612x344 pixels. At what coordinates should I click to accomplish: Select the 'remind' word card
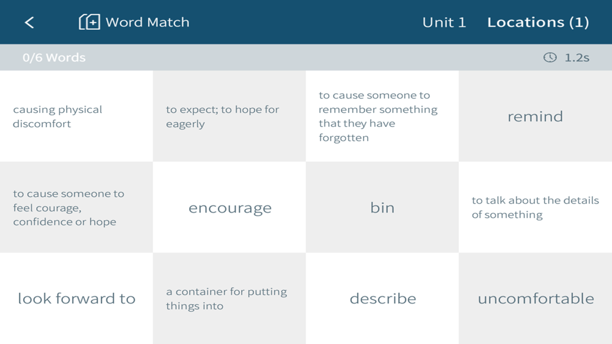pos(535,116)
